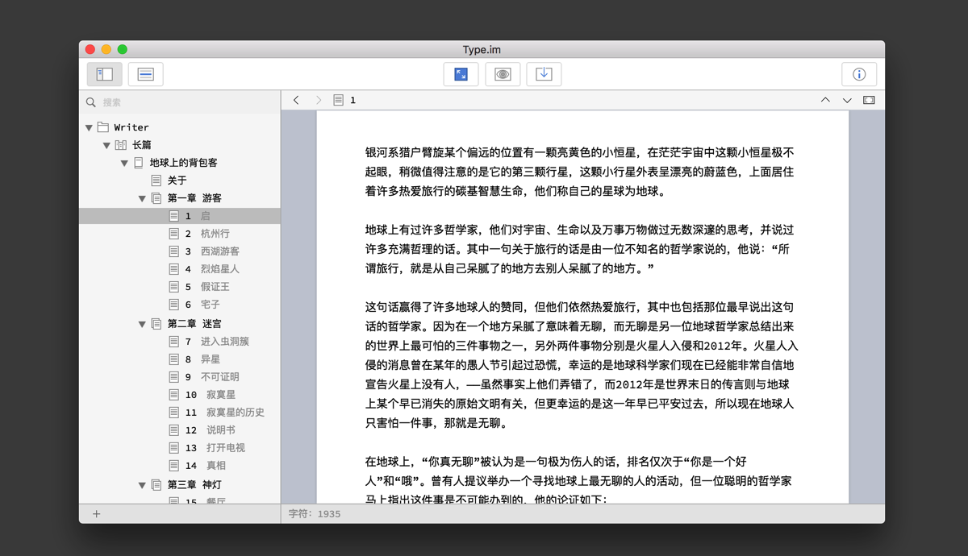Collapse the Writer root folder
968x556 pixels.
[90, 127]
